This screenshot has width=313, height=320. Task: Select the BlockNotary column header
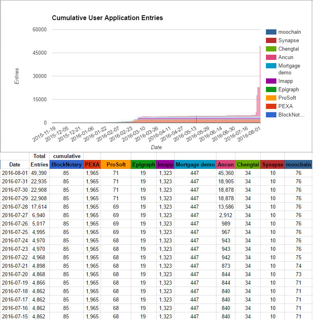(x=66, y=164)
